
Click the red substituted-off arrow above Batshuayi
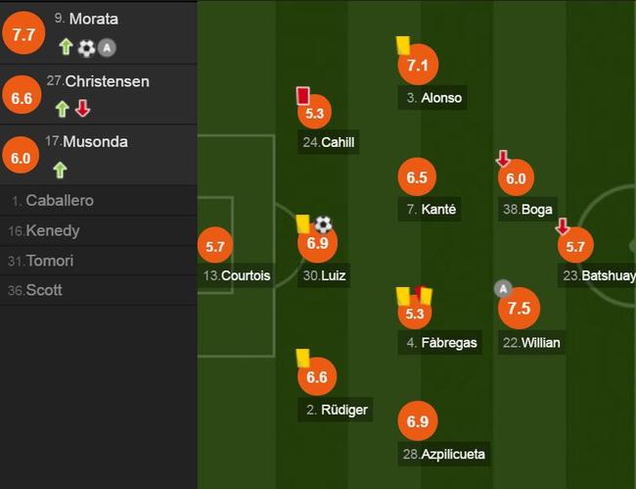[x=563, y=226]
